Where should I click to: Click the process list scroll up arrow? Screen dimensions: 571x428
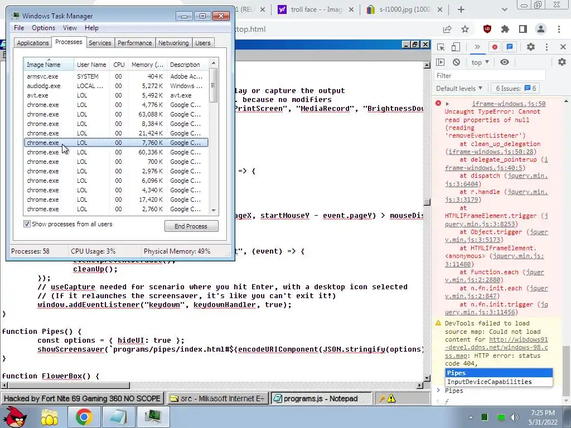point(214,64)
